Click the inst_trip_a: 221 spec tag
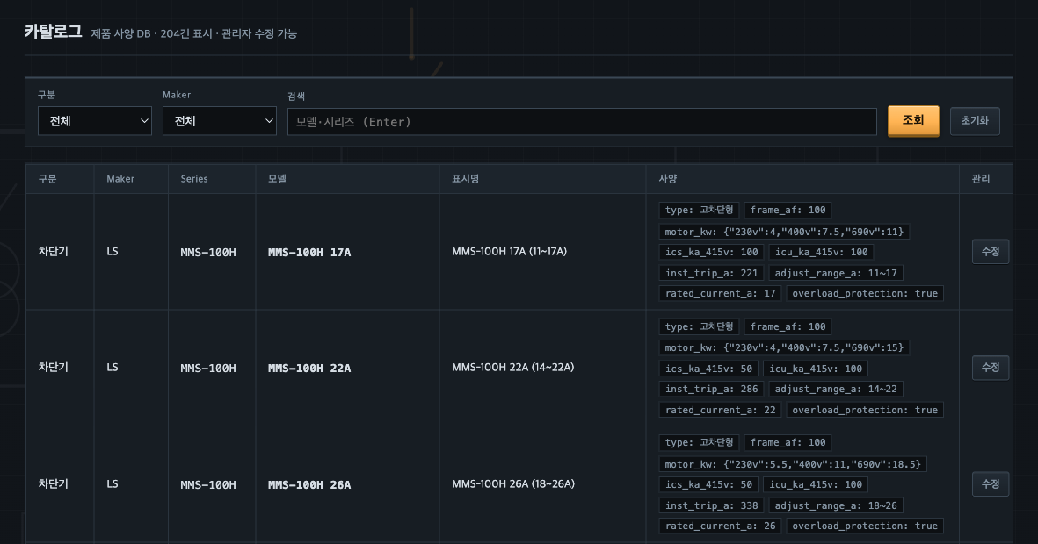 click(712, 273)
